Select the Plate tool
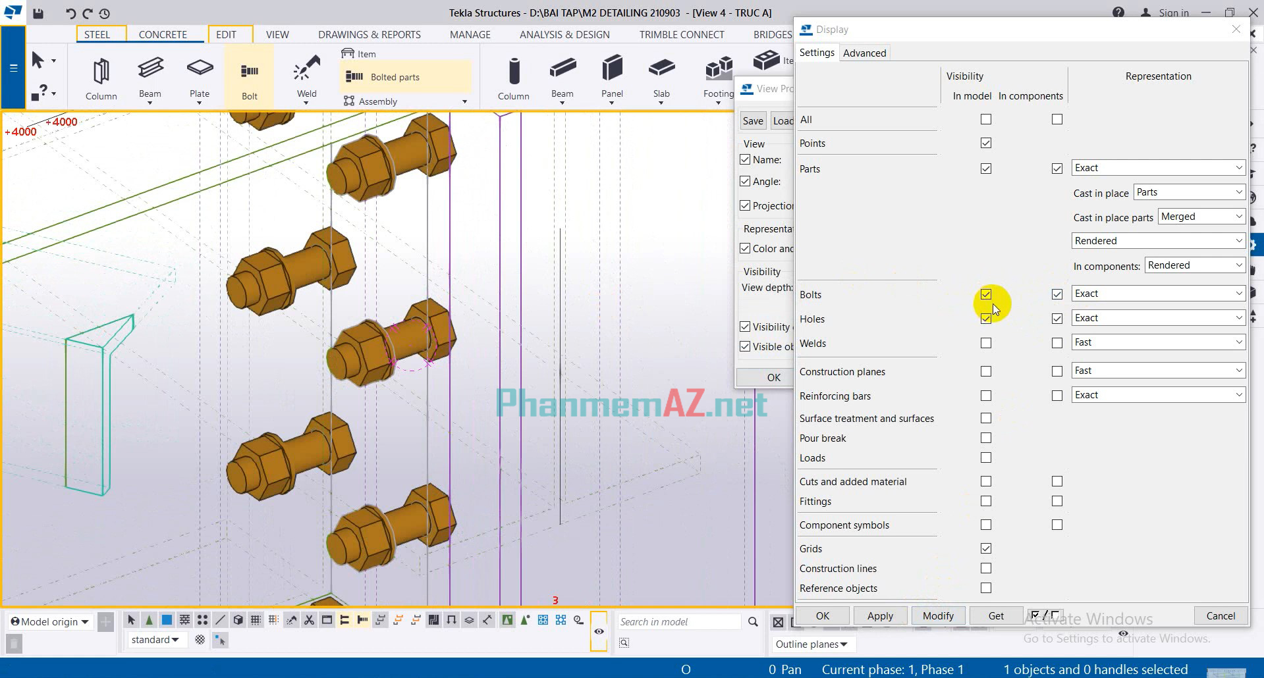The height and width of the screenshot is (678, 1264). pyautogui.click(x=199, y=76)
